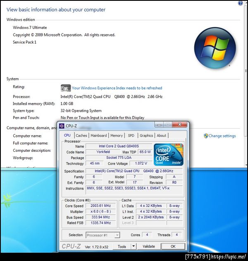Click the Package value Socket 775 LGA
Viewport: 248px width, 261px height.
(x=119, y=158)
